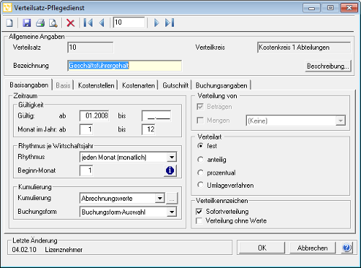Click the record number field in toolbar

[129, 22]
